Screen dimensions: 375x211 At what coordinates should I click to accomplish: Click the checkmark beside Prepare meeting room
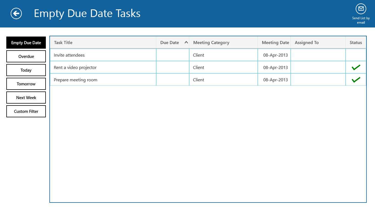click(356, 79)
